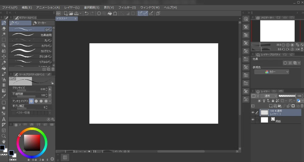
Task: Switch to the マーカー sub tool tab
Action: (43, 23)
